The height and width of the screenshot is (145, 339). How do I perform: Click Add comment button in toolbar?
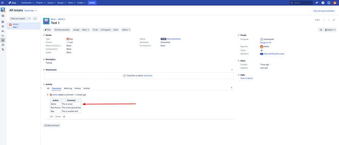pyautogui.click(x=62, y=30)
